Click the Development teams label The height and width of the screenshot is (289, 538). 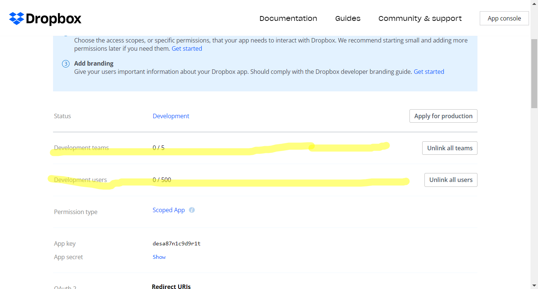81,148
